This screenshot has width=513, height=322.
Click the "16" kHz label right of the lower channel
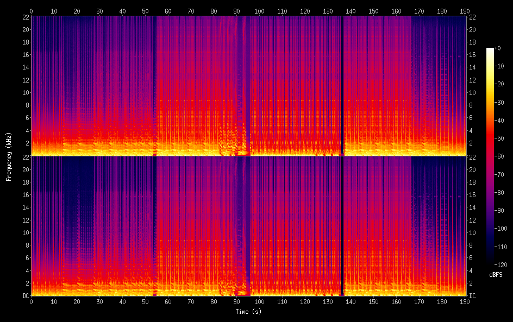(472, 194)
